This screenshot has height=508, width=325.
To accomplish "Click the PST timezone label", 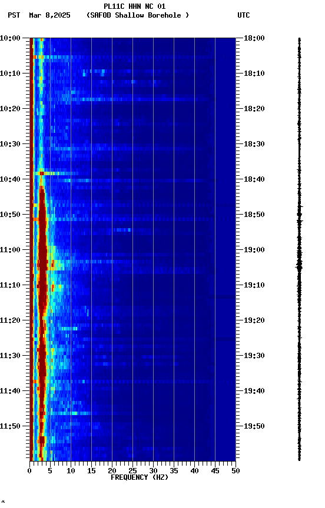I will point(14,15).
